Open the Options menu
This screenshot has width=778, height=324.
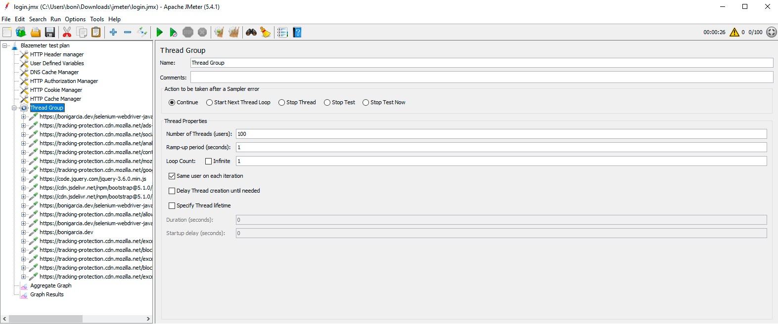click(x=75, y=19)
